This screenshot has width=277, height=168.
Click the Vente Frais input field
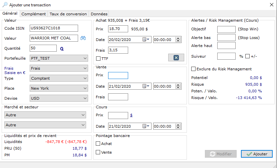tap(118, 97)
